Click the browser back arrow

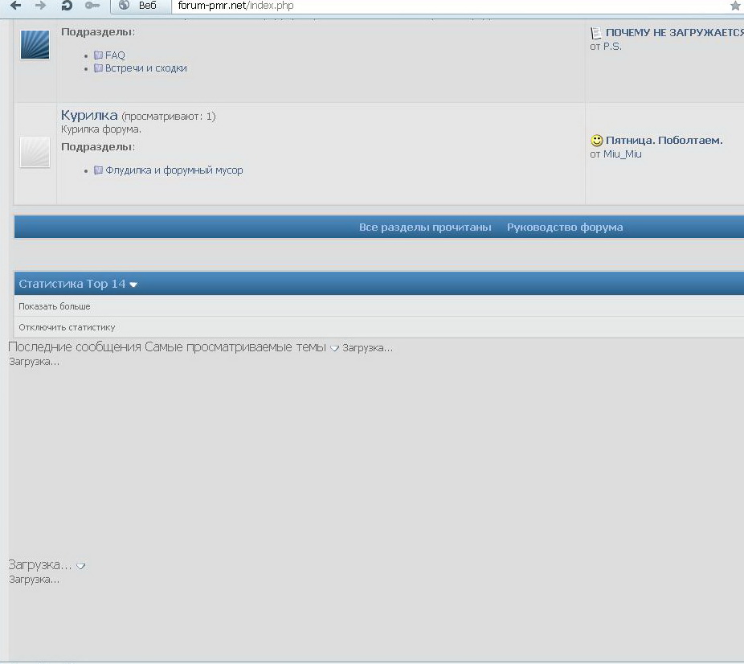tap(15, 6)
